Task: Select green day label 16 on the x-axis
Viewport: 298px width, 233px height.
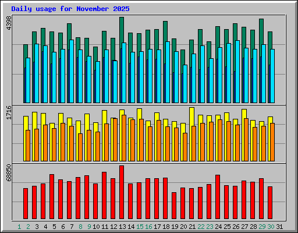Action: (148, 227)
